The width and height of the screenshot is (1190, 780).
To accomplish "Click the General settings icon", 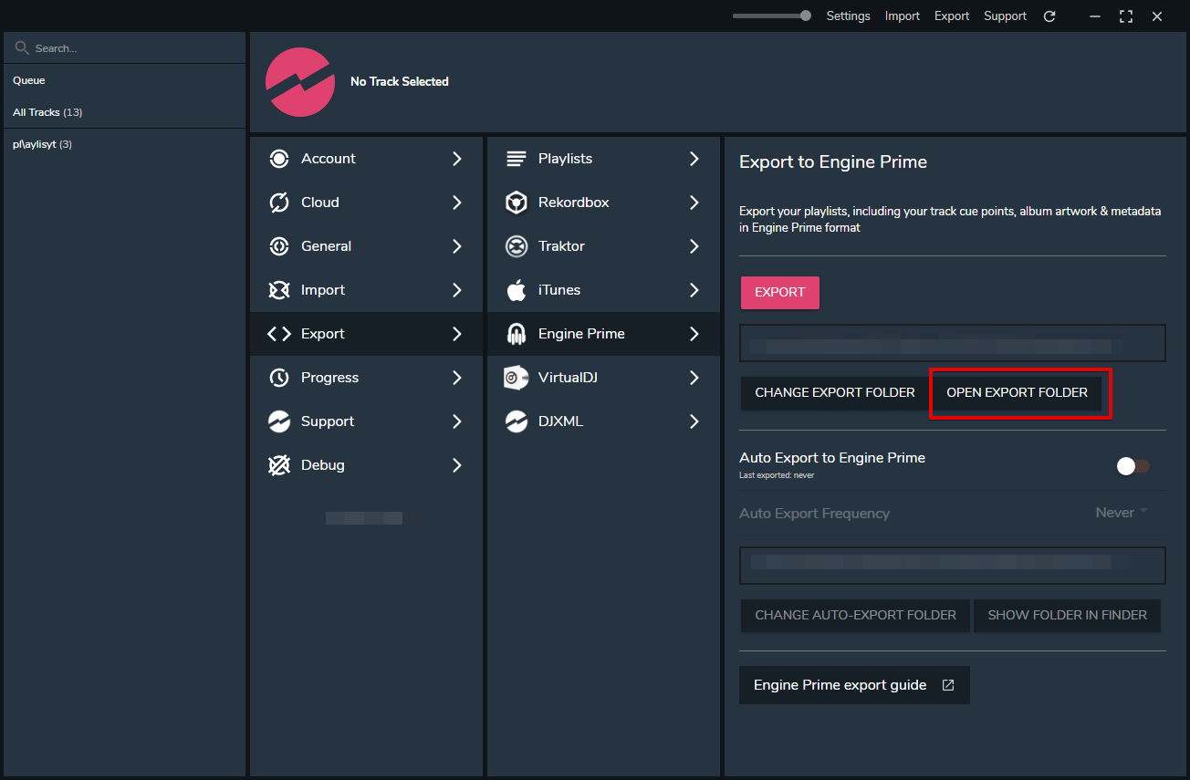I will pyautogui.click(x=279, y=246).
